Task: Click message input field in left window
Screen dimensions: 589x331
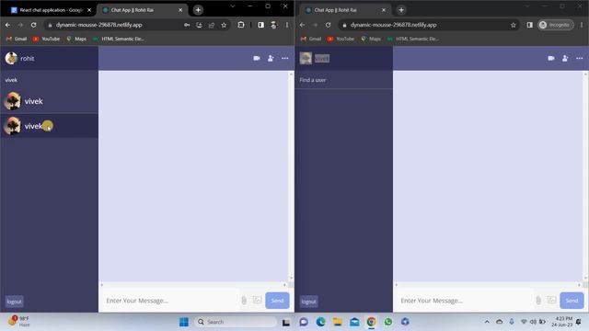Action: coord(171,301)
